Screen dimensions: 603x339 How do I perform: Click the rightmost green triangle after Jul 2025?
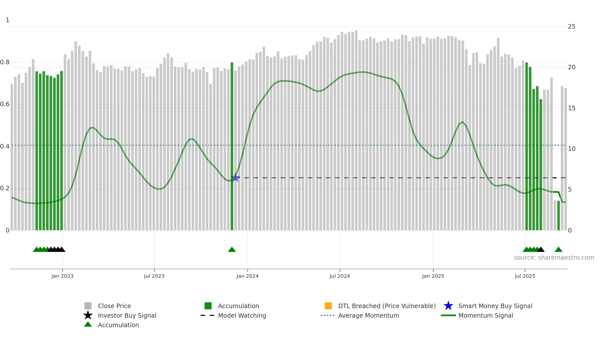coord(559,249)
